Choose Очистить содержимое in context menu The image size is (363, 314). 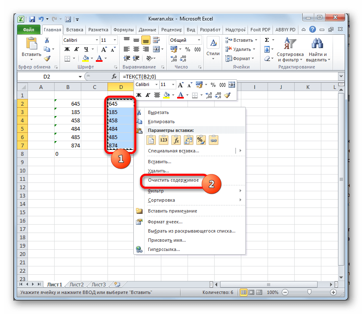point(173,180)
